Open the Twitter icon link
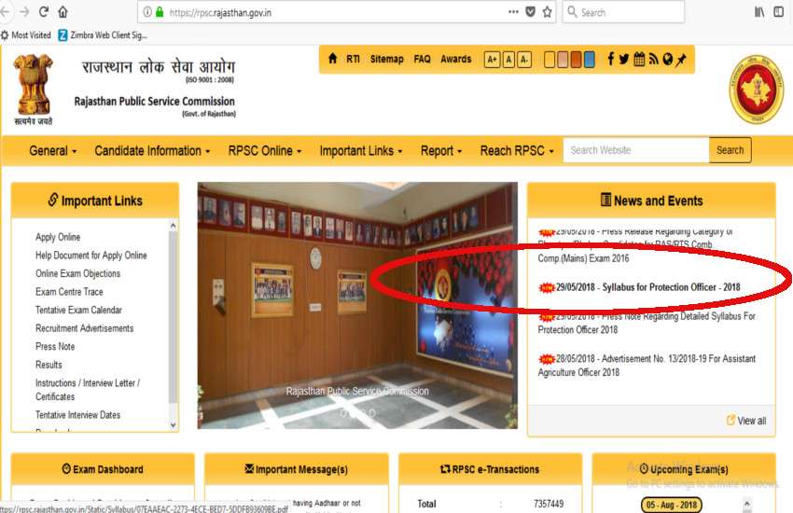Image resolution: width=793 pixels, height=513 pixels. (x=624, y=59)
